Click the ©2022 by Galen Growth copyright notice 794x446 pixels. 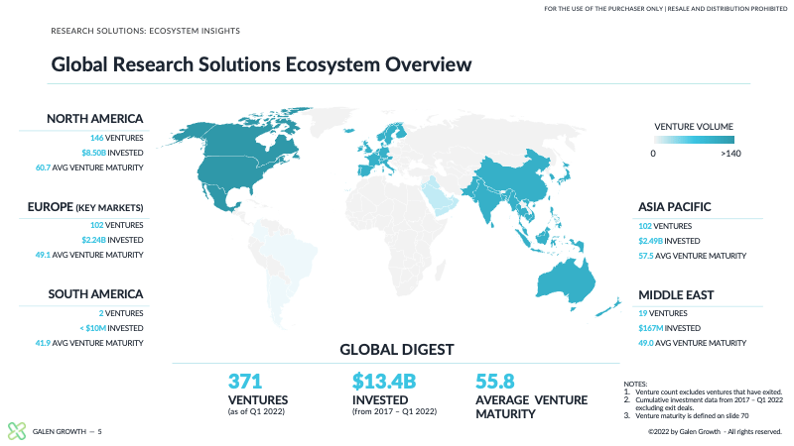click(715, 431)
